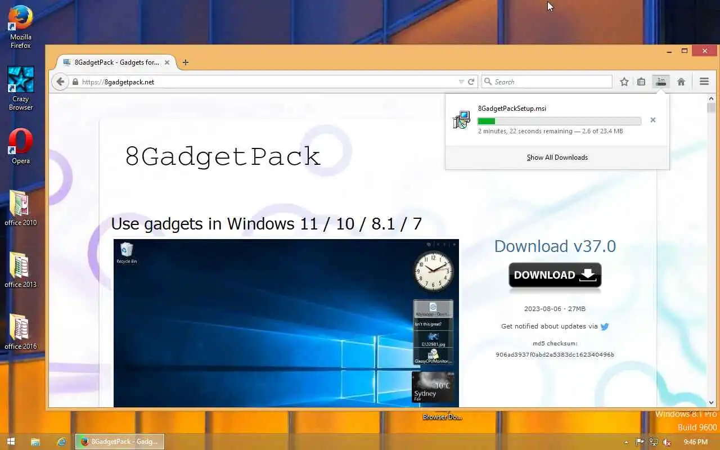Close the 8GadgetPack tab
Image resolution: width=720 pixels, height=450 pixels.
(167, 62)
